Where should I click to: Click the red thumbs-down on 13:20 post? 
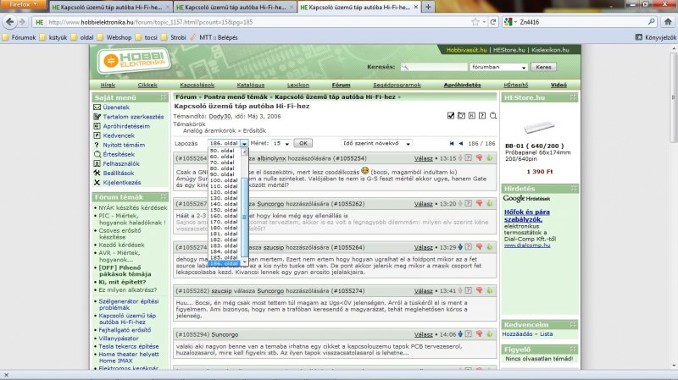point(479,203)
